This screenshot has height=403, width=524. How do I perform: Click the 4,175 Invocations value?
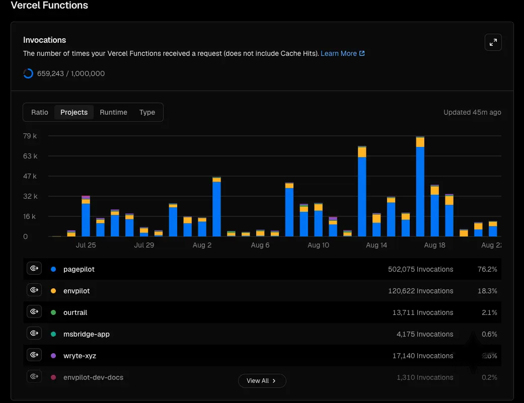click(x=425, y=334)
